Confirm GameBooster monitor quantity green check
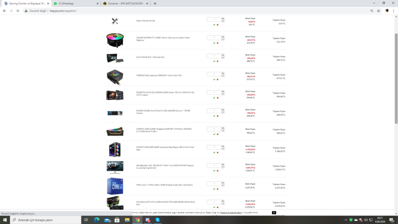 pyautogui.click(x=214, y=171)
